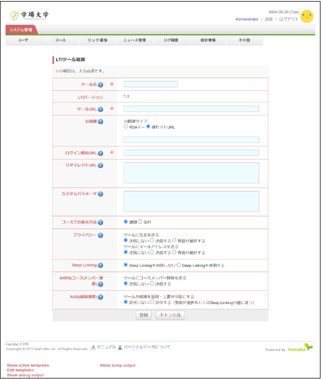Click into the カスタムパラメータ text area

pos(192,201)
